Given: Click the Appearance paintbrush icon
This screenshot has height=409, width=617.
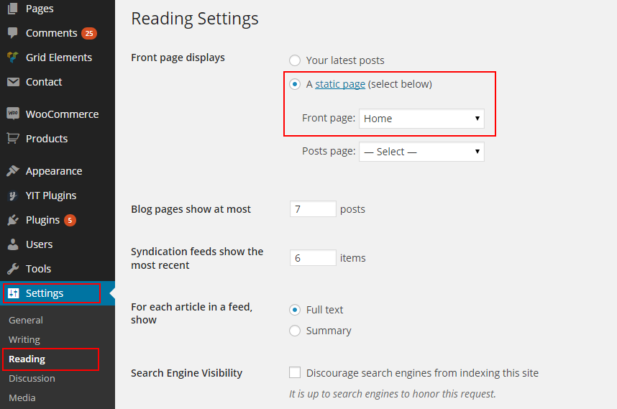Looking at the screenshot, I should tap(13, 171).
